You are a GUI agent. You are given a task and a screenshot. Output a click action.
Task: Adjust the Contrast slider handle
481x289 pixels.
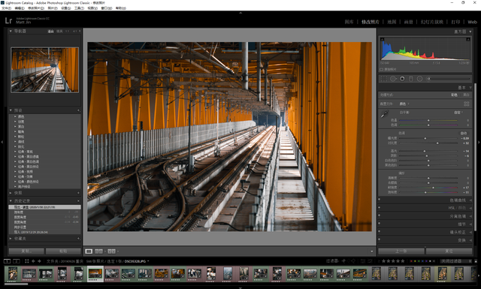(x=437, y=143)
